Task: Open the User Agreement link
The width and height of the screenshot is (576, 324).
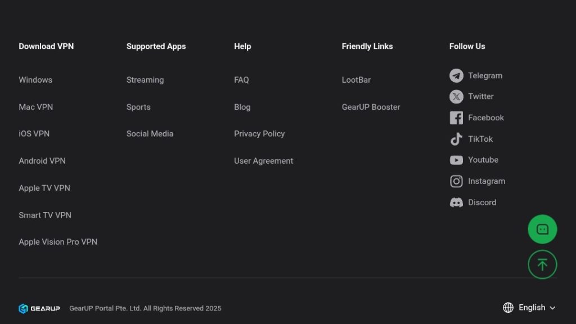Action: [x=263, y=161]
